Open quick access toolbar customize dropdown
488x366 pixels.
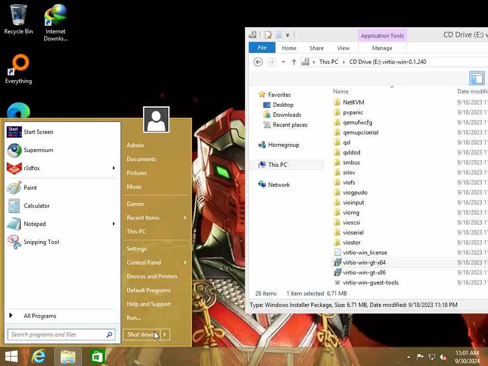pos(287,35)
